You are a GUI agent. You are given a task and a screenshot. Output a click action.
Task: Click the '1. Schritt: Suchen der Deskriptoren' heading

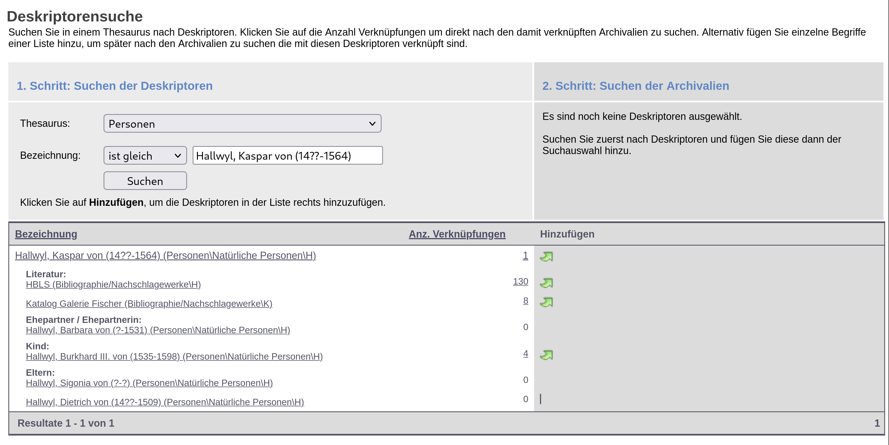[115, 86]
